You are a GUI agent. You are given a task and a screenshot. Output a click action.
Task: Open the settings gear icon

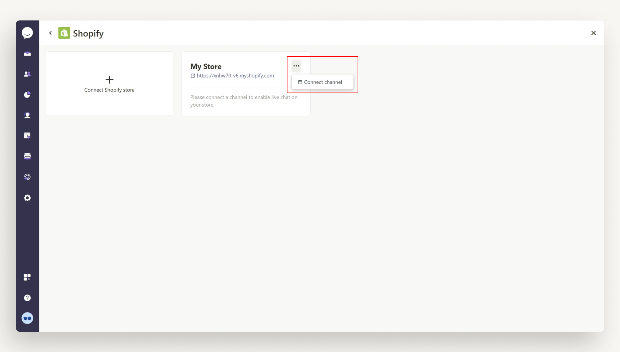(27, 198)
